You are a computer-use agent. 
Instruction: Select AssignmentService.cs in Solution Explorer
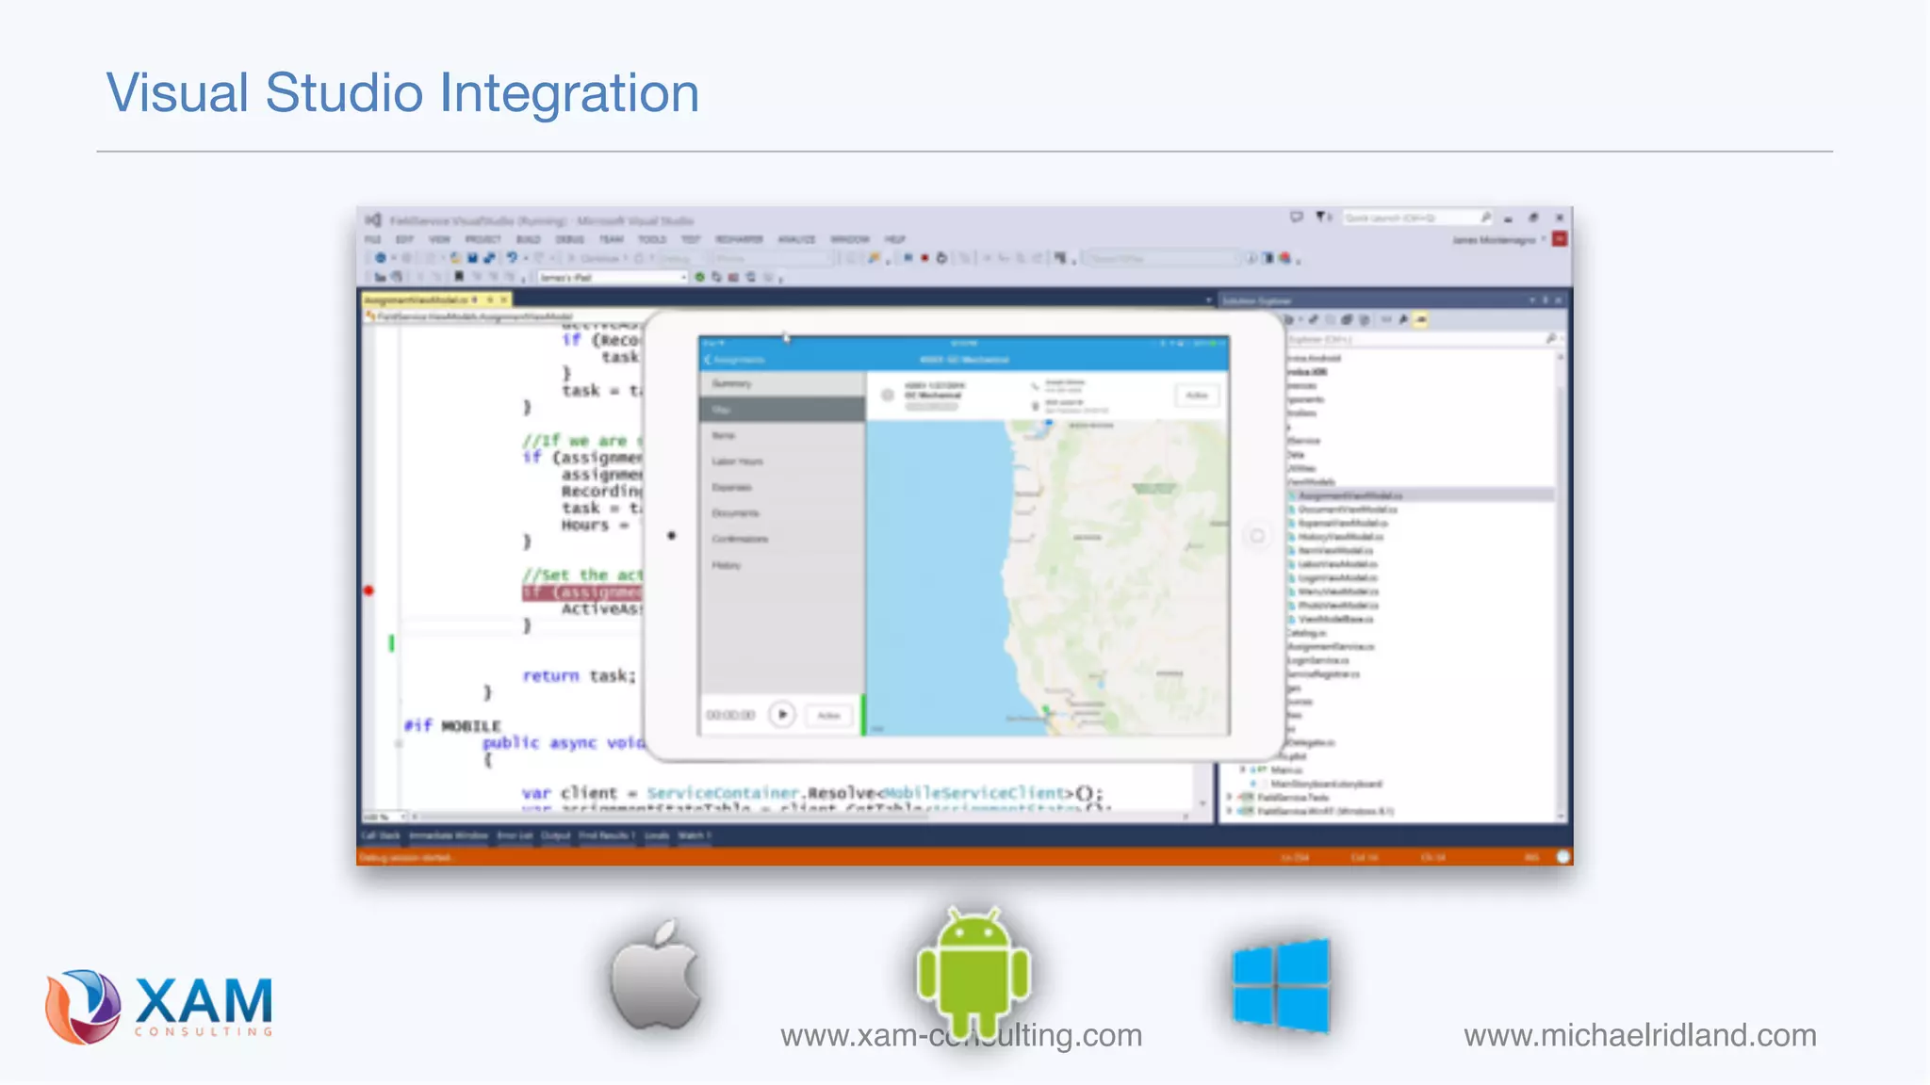point(1331,647)
